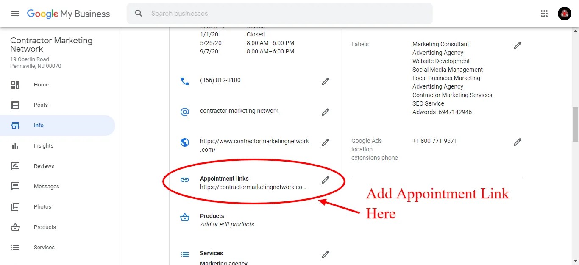Screen dimensions: 579x265
Task: Edit the phone number (856) 812-3180
Action: point(326,81)
